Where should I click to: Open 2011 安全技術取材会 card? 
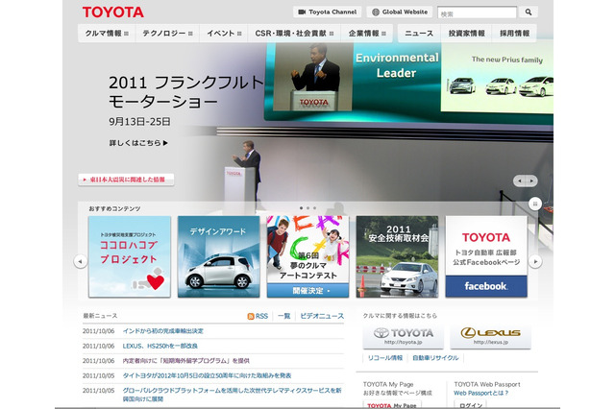[x=397, y=256]
